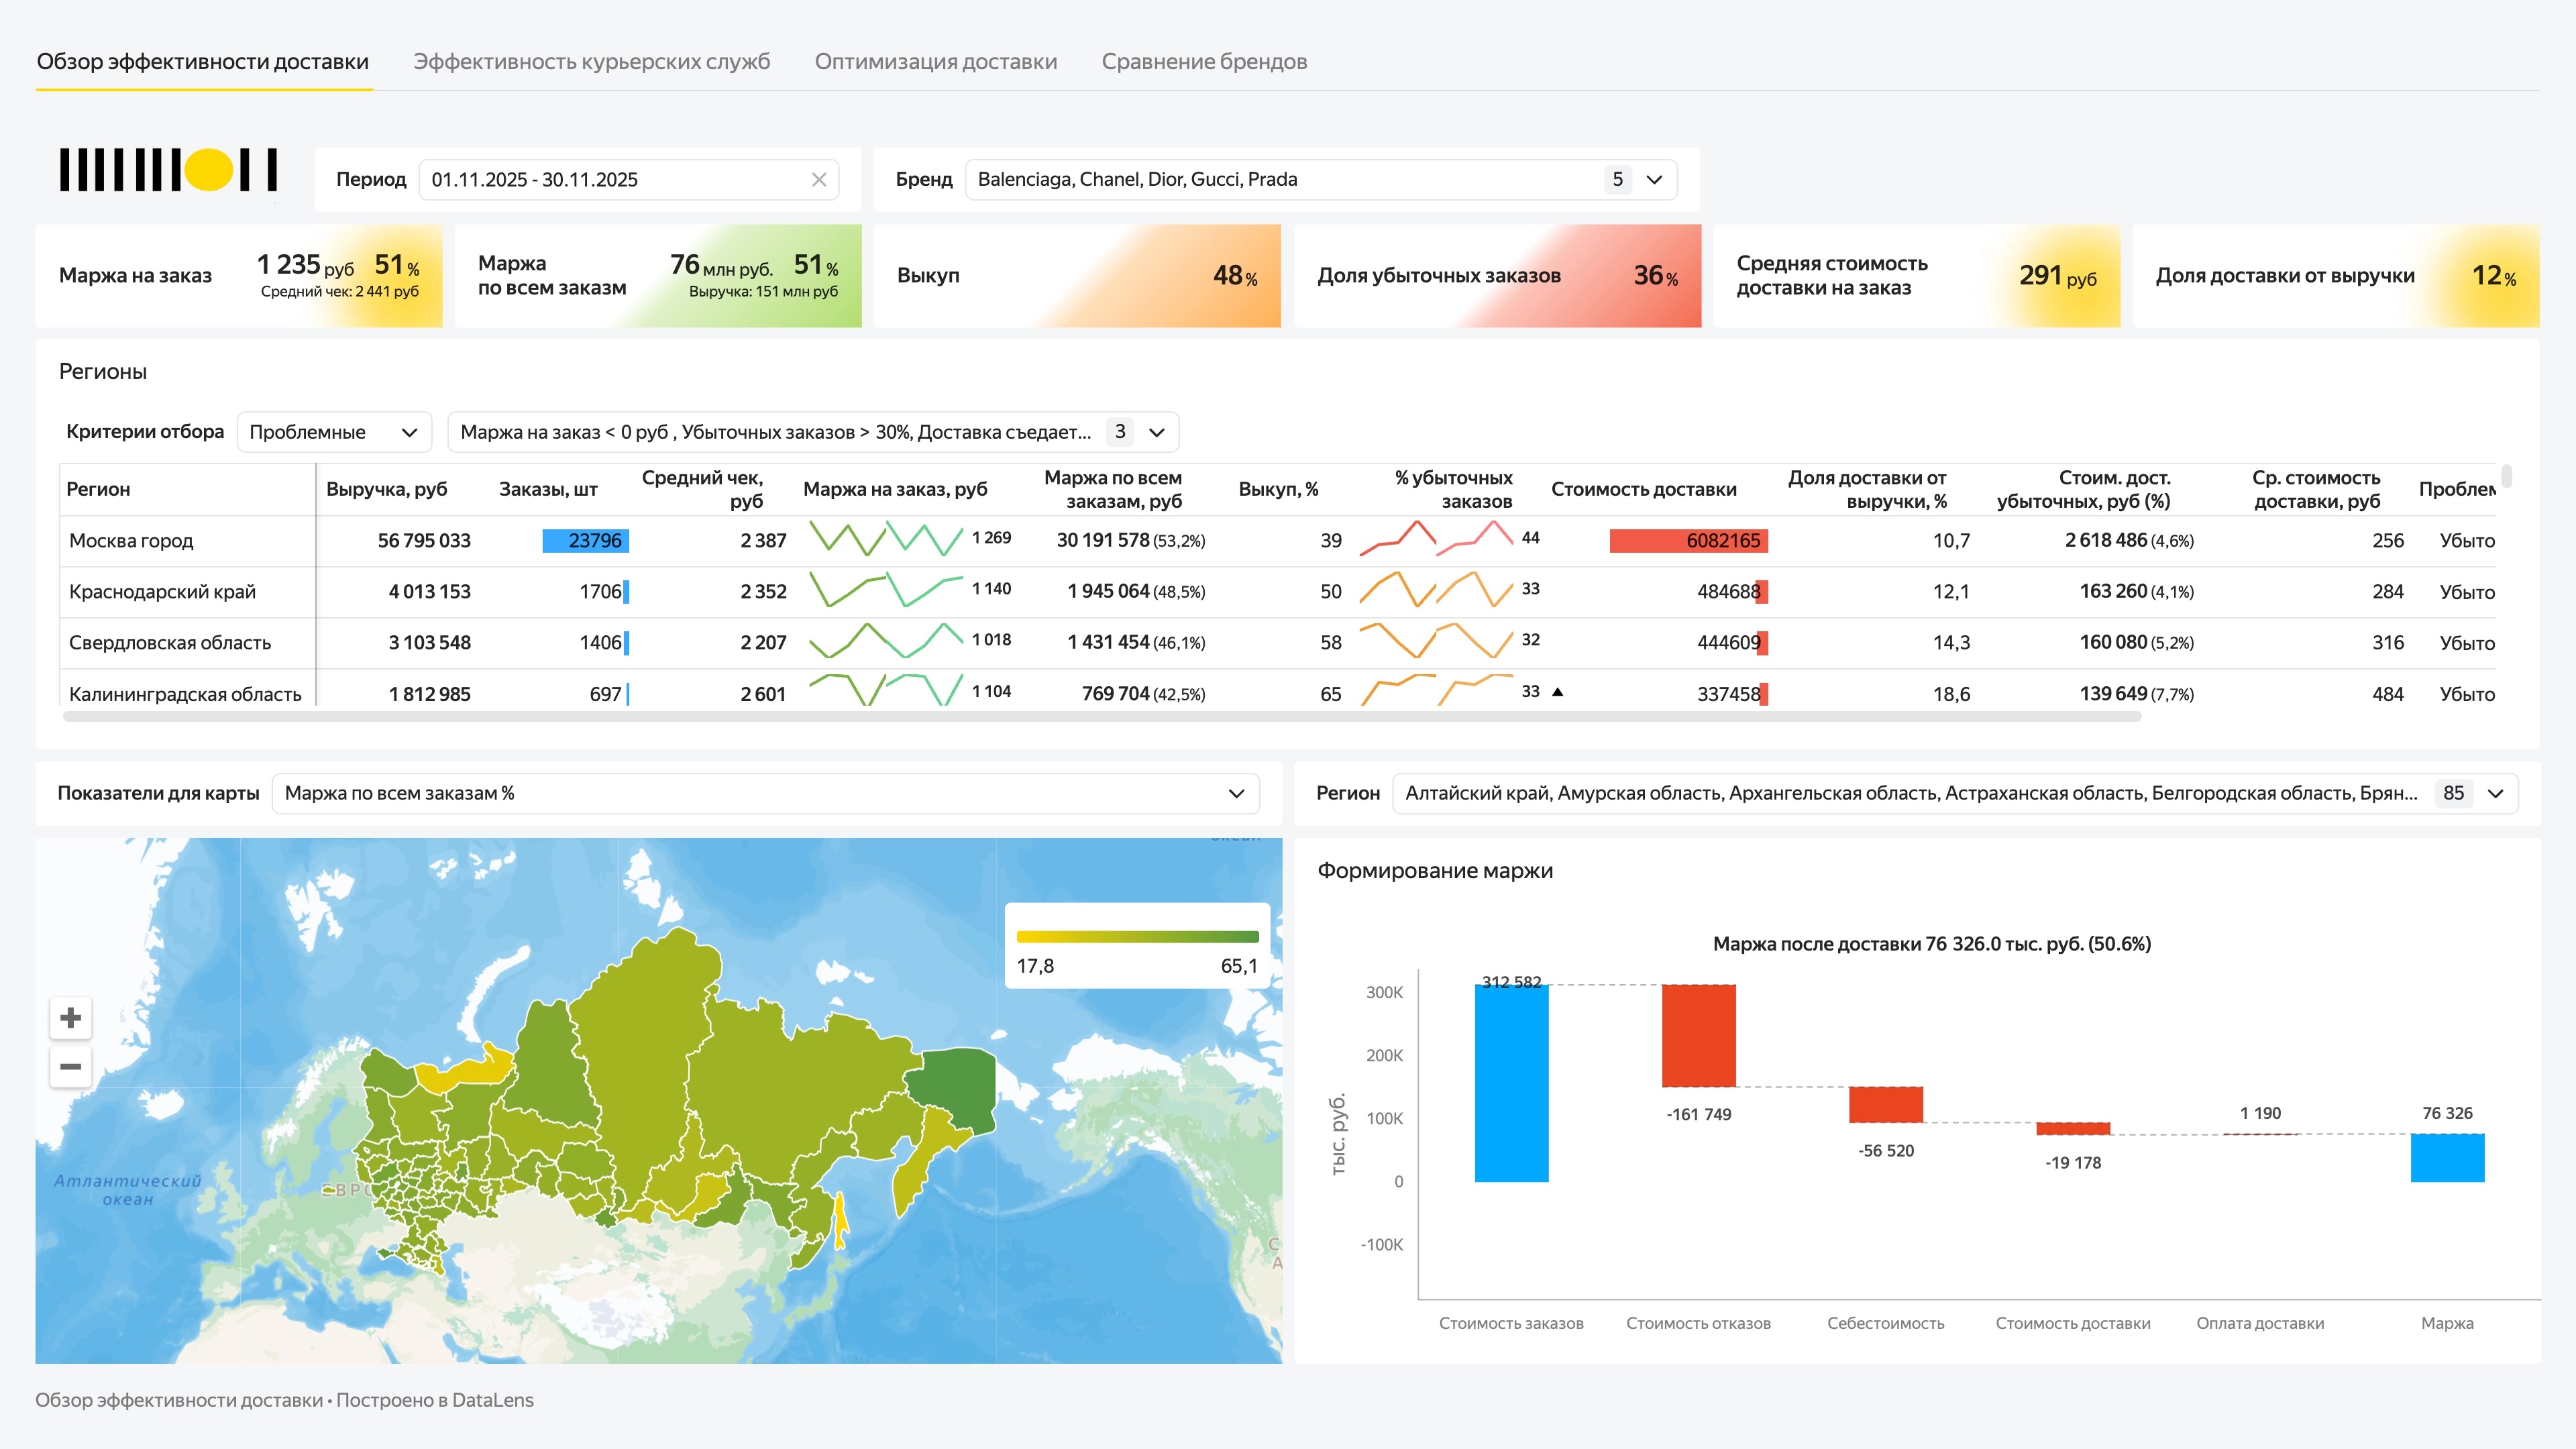Viewport: 2576px width, 1449px height.
Task: Click the Построено в DataLens footer text
Action: [435, 1400]
